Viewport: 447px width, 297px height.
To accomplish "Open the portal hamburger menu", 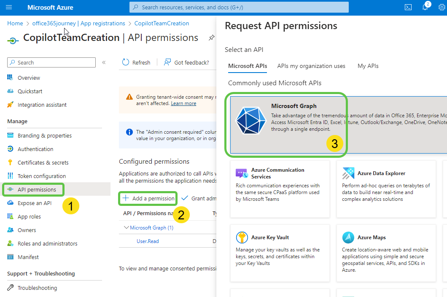I will [x=9, y=7].
